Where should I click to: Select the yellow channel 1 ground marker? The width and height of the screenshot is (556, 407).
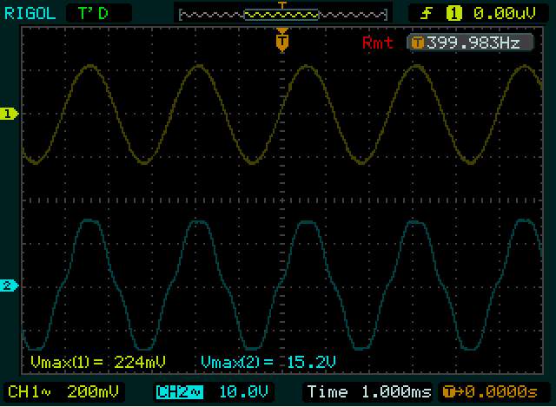click(x=9, y=114)
